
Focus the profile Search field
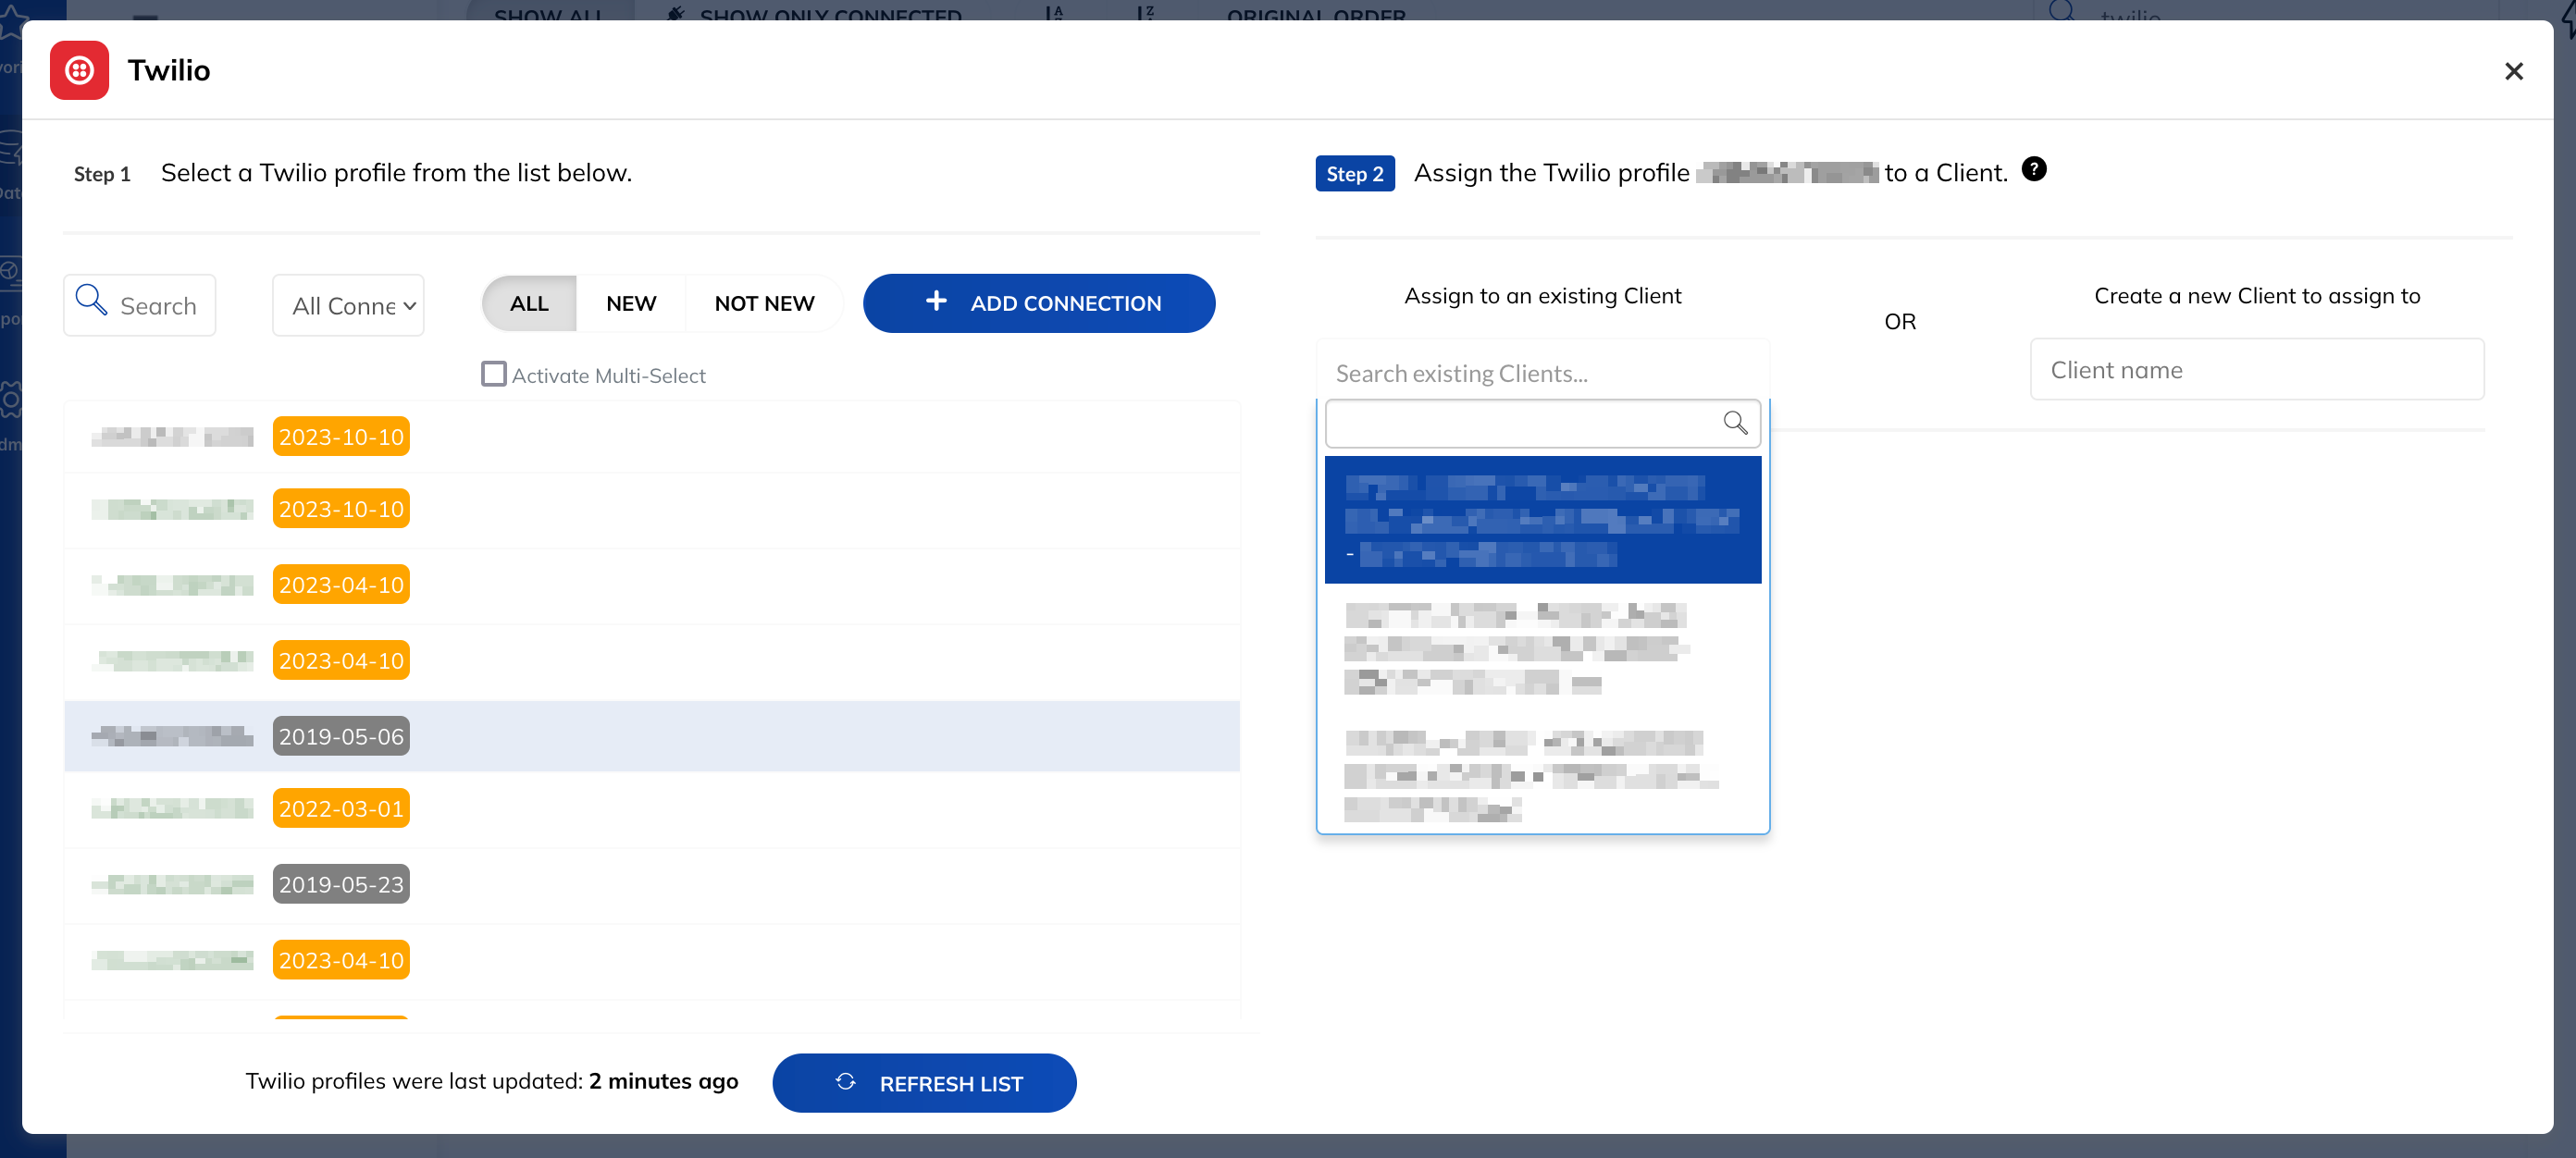[140, 305]
